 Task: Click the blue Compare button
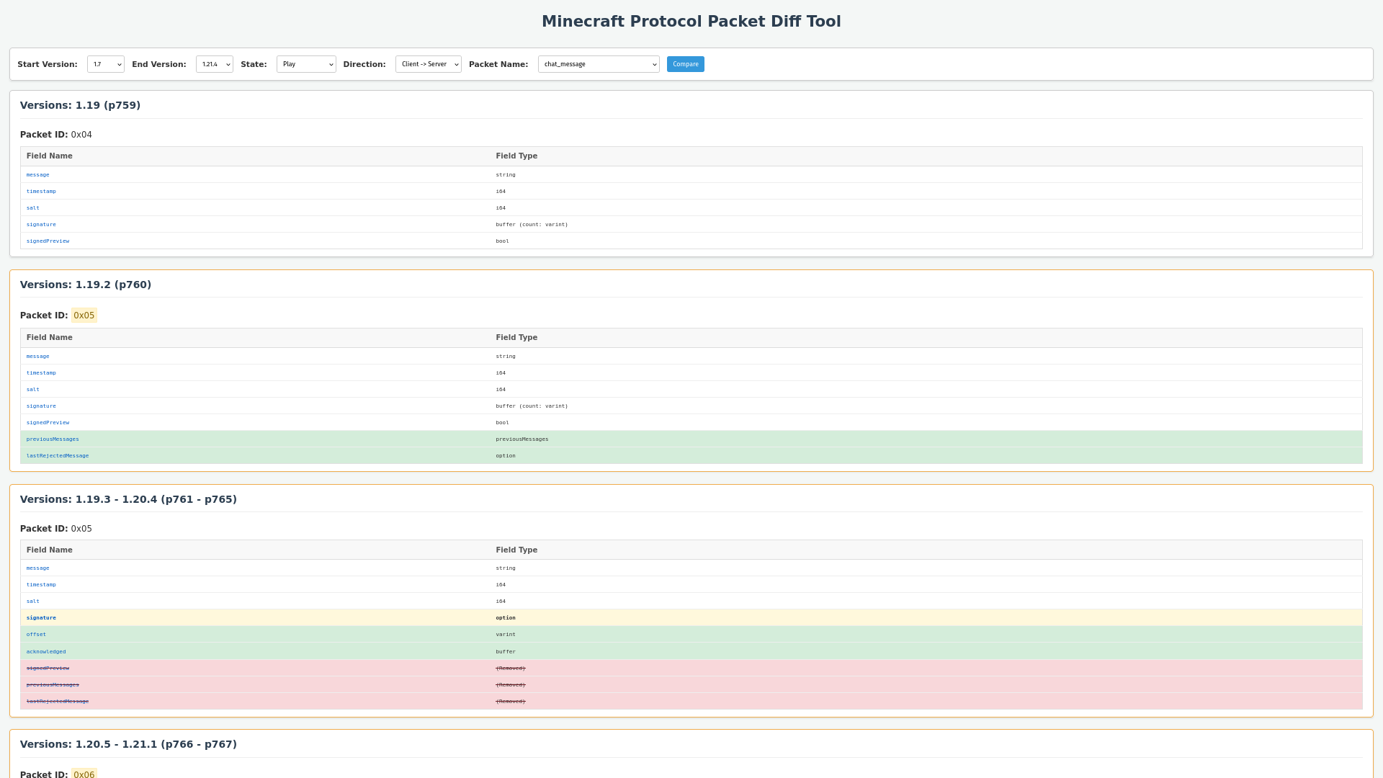click(685, 64)
